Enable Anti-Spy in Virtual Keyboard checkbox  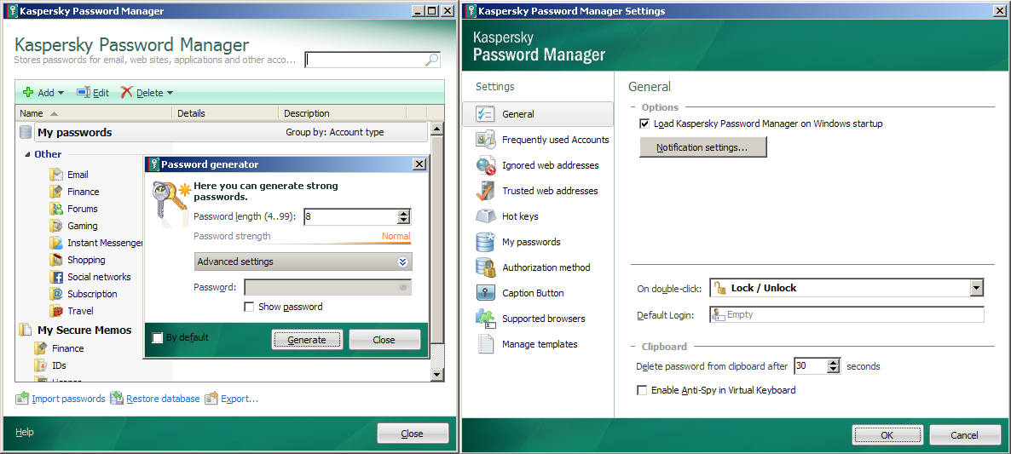(642, 390)
